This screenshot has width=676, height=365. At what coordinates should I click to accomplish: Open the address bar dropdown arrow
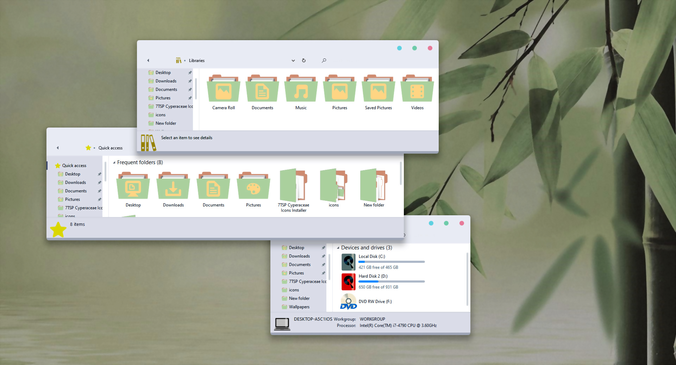293,60
